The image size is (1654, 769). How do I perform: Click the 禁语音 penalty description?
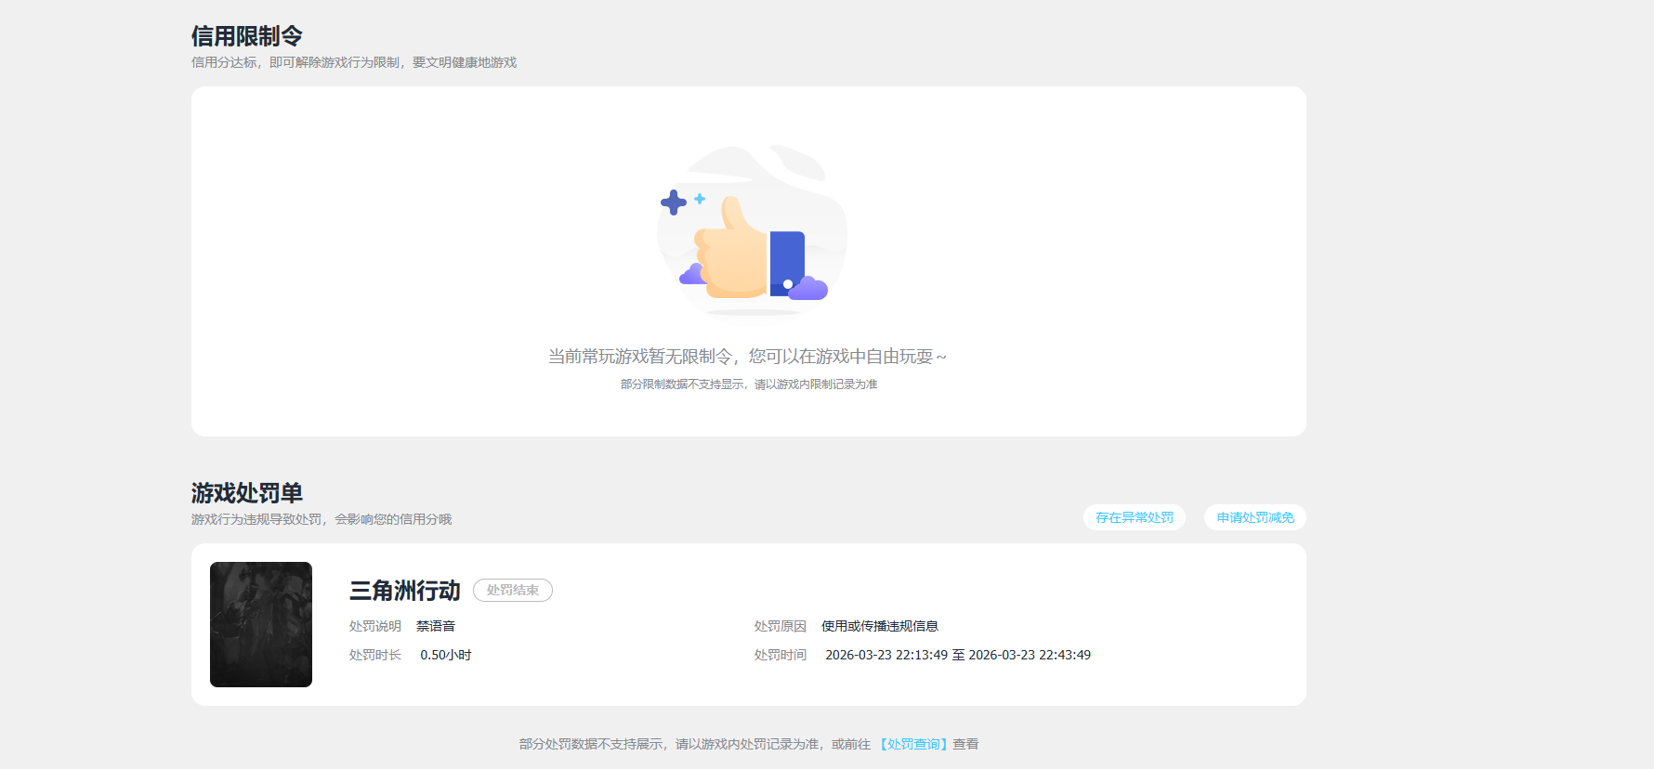tap(436, 626)
